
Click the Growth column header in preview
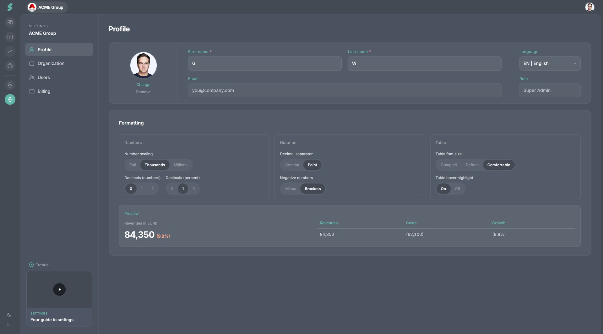coord(499,223)
